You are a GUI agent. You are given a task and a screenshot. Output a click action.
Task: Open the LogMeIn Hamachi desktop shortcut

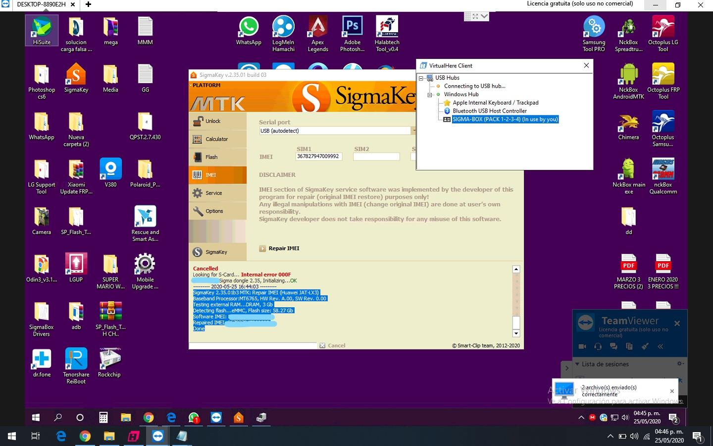(x=283, y=34)
